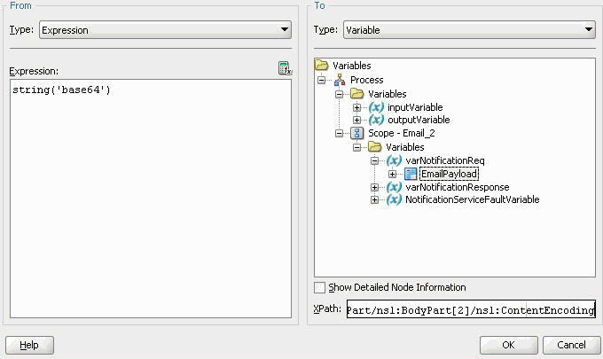Select the varNotificationResponse tree item

458,188
